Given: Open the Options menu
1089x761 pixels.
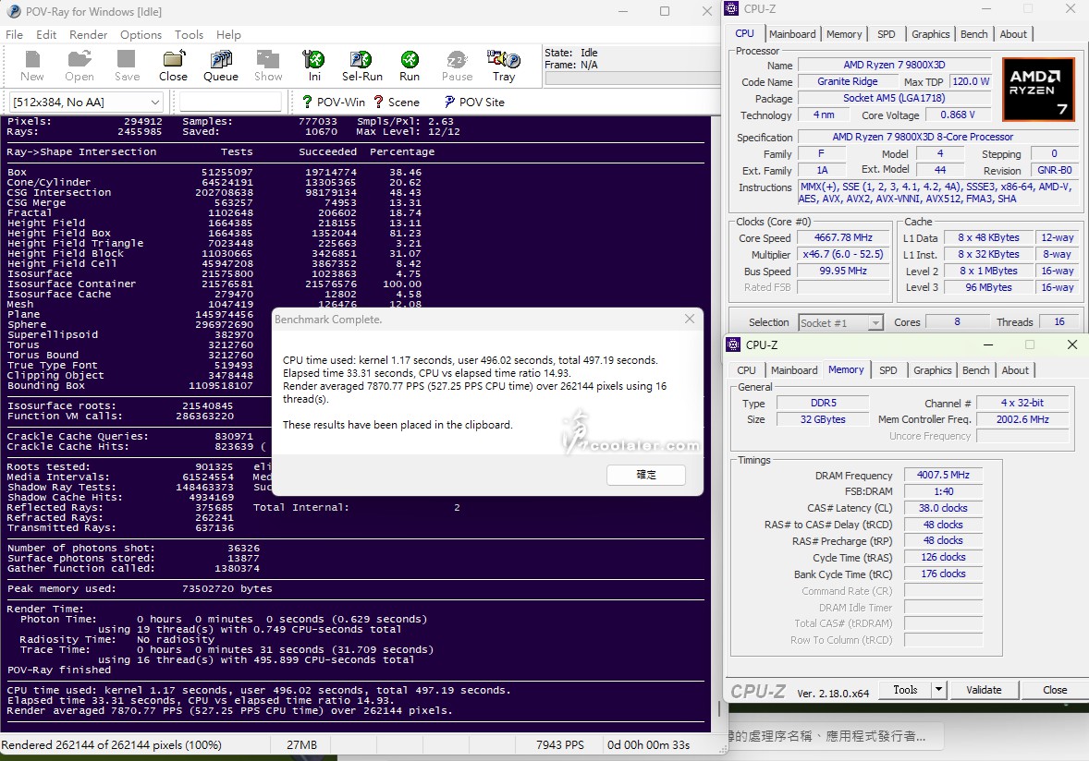Looking at the screenshot, I should point(141,35).
